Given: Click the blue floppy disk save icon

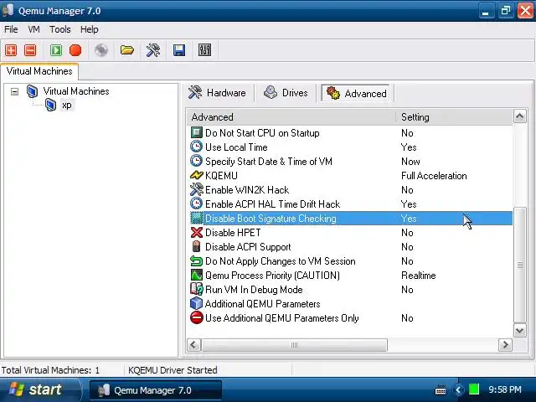Looking at the screenshot, I should click(179, 50).
